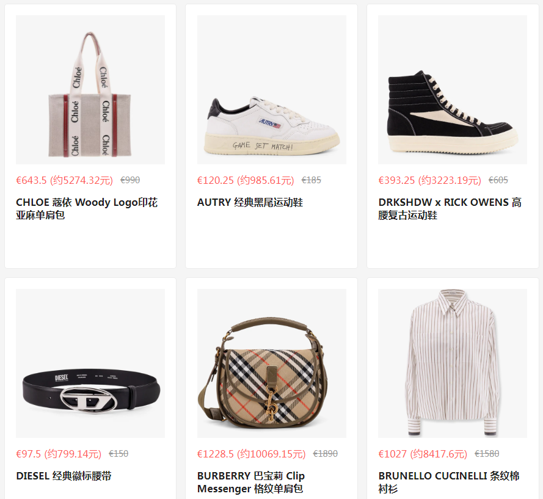
Task: Open the Chloe Woody tote bag image
Action: coord(90,90)
